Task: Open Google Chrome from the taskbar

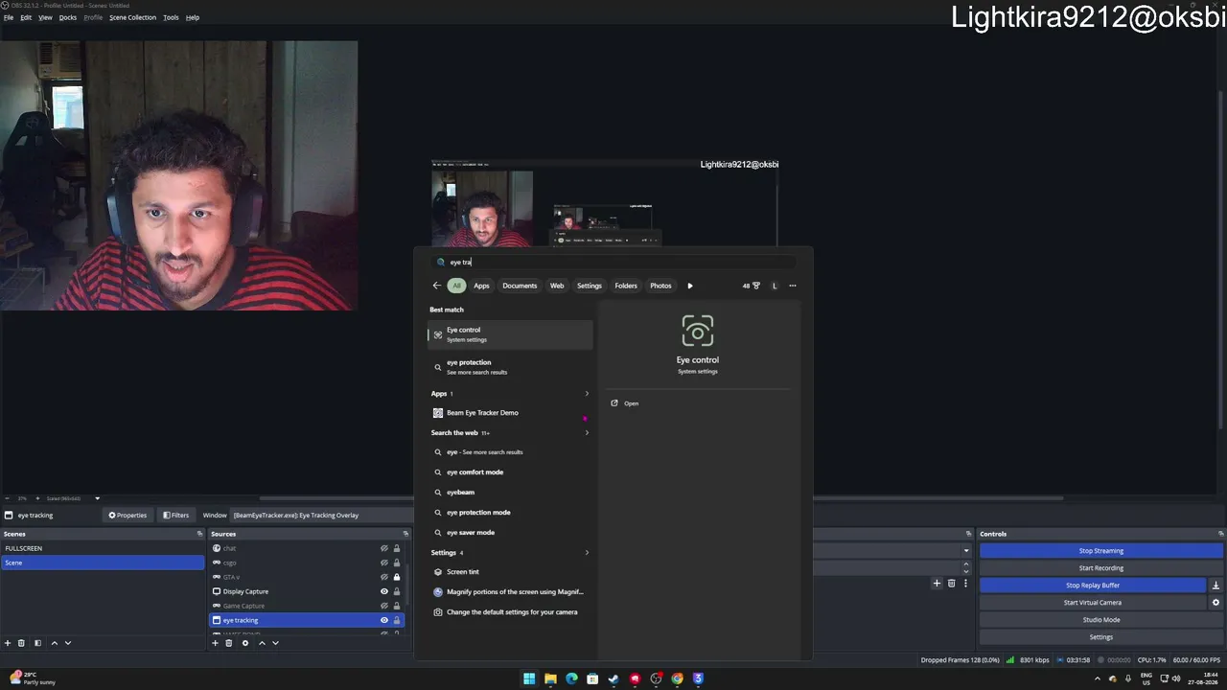Action: point(677,678)
